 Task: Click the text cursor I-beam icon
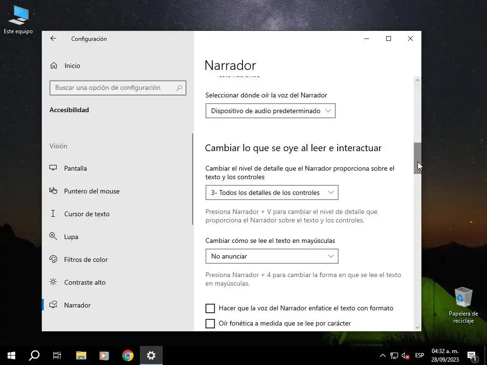point(53,213)
